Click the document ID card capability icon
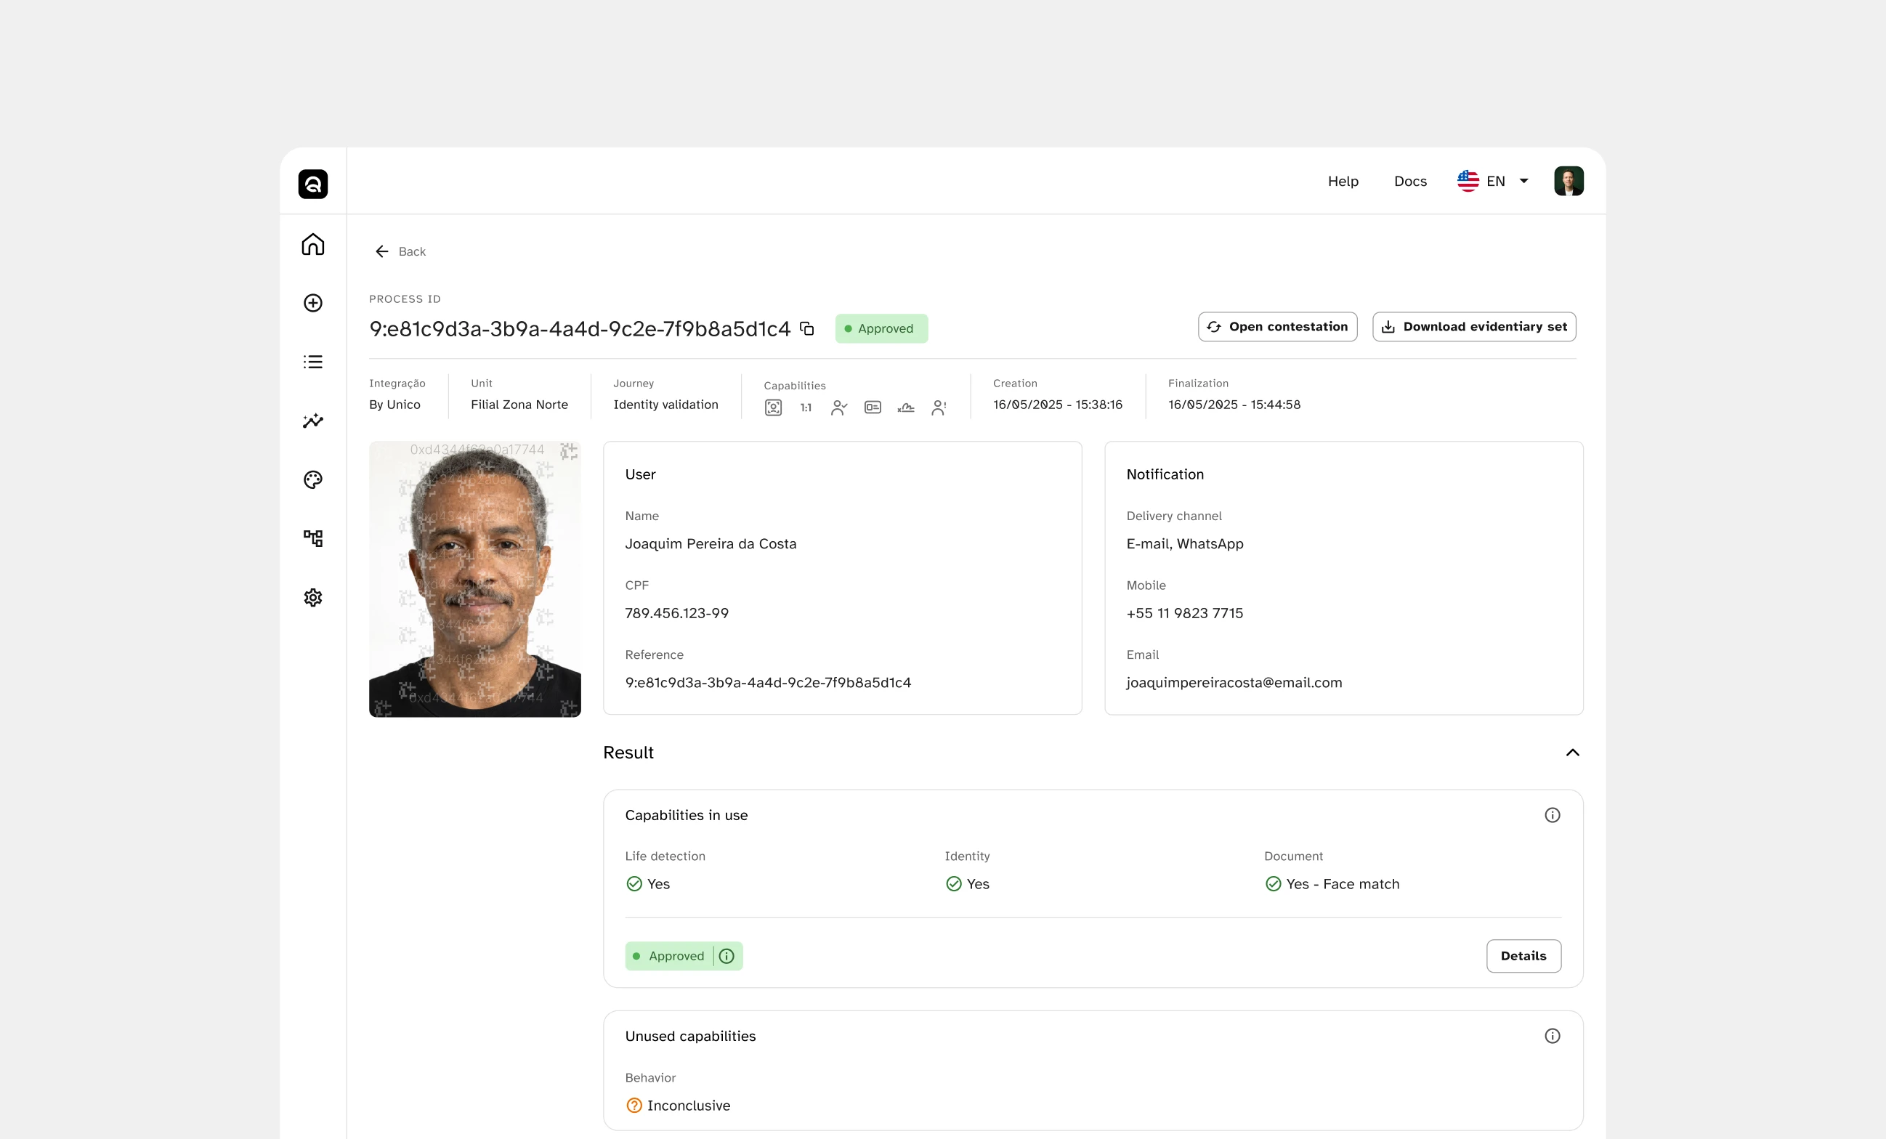The image size is (1886, 1139). pyautogui.click(x=873, y=408)
